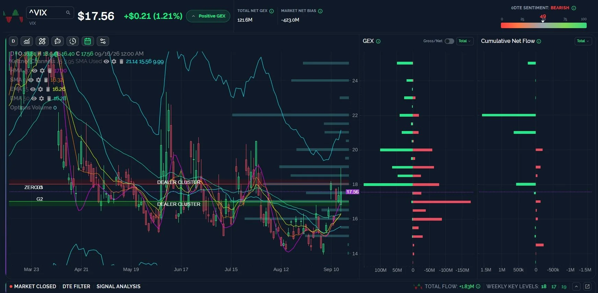Click the 0DTE sentiment gauge bar
This screenshot has height=293, width=598.
(x=543, y=25)
